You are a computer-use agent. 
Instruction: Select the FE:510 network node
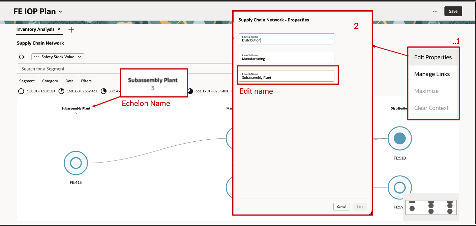(x=400, y=139)
